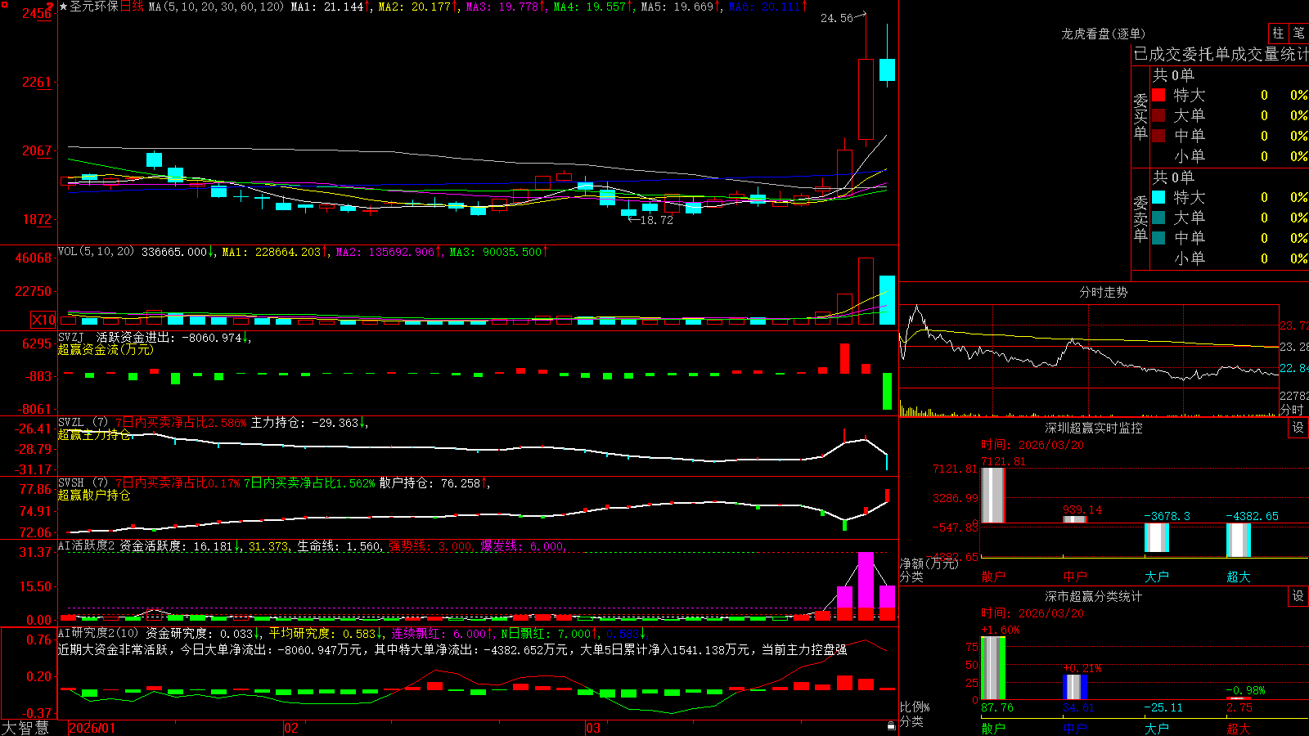Click the 散户 bar labeled +1.60% in 分类统计
This screenshot has height=736, width=1309.
click(x=993, y=667)
